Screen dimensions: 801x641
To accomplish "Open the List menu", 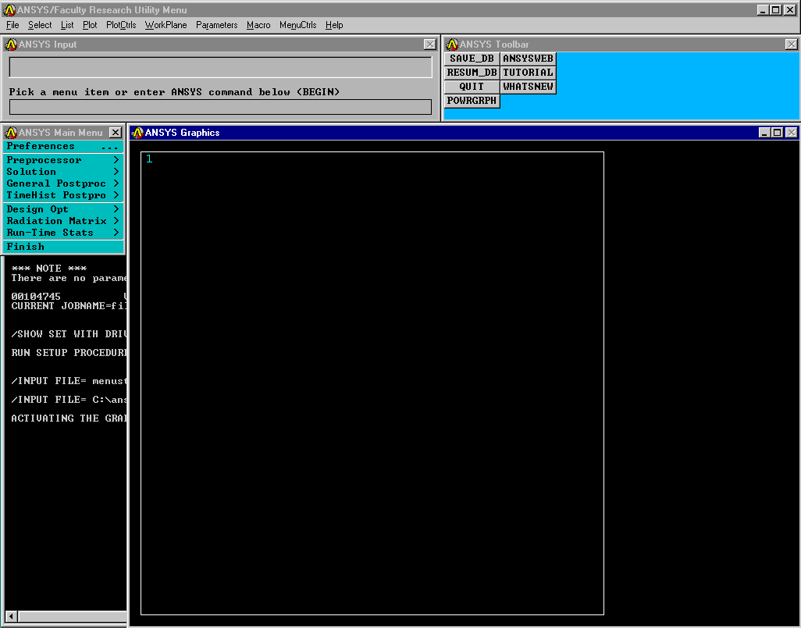I will point(67,25).
